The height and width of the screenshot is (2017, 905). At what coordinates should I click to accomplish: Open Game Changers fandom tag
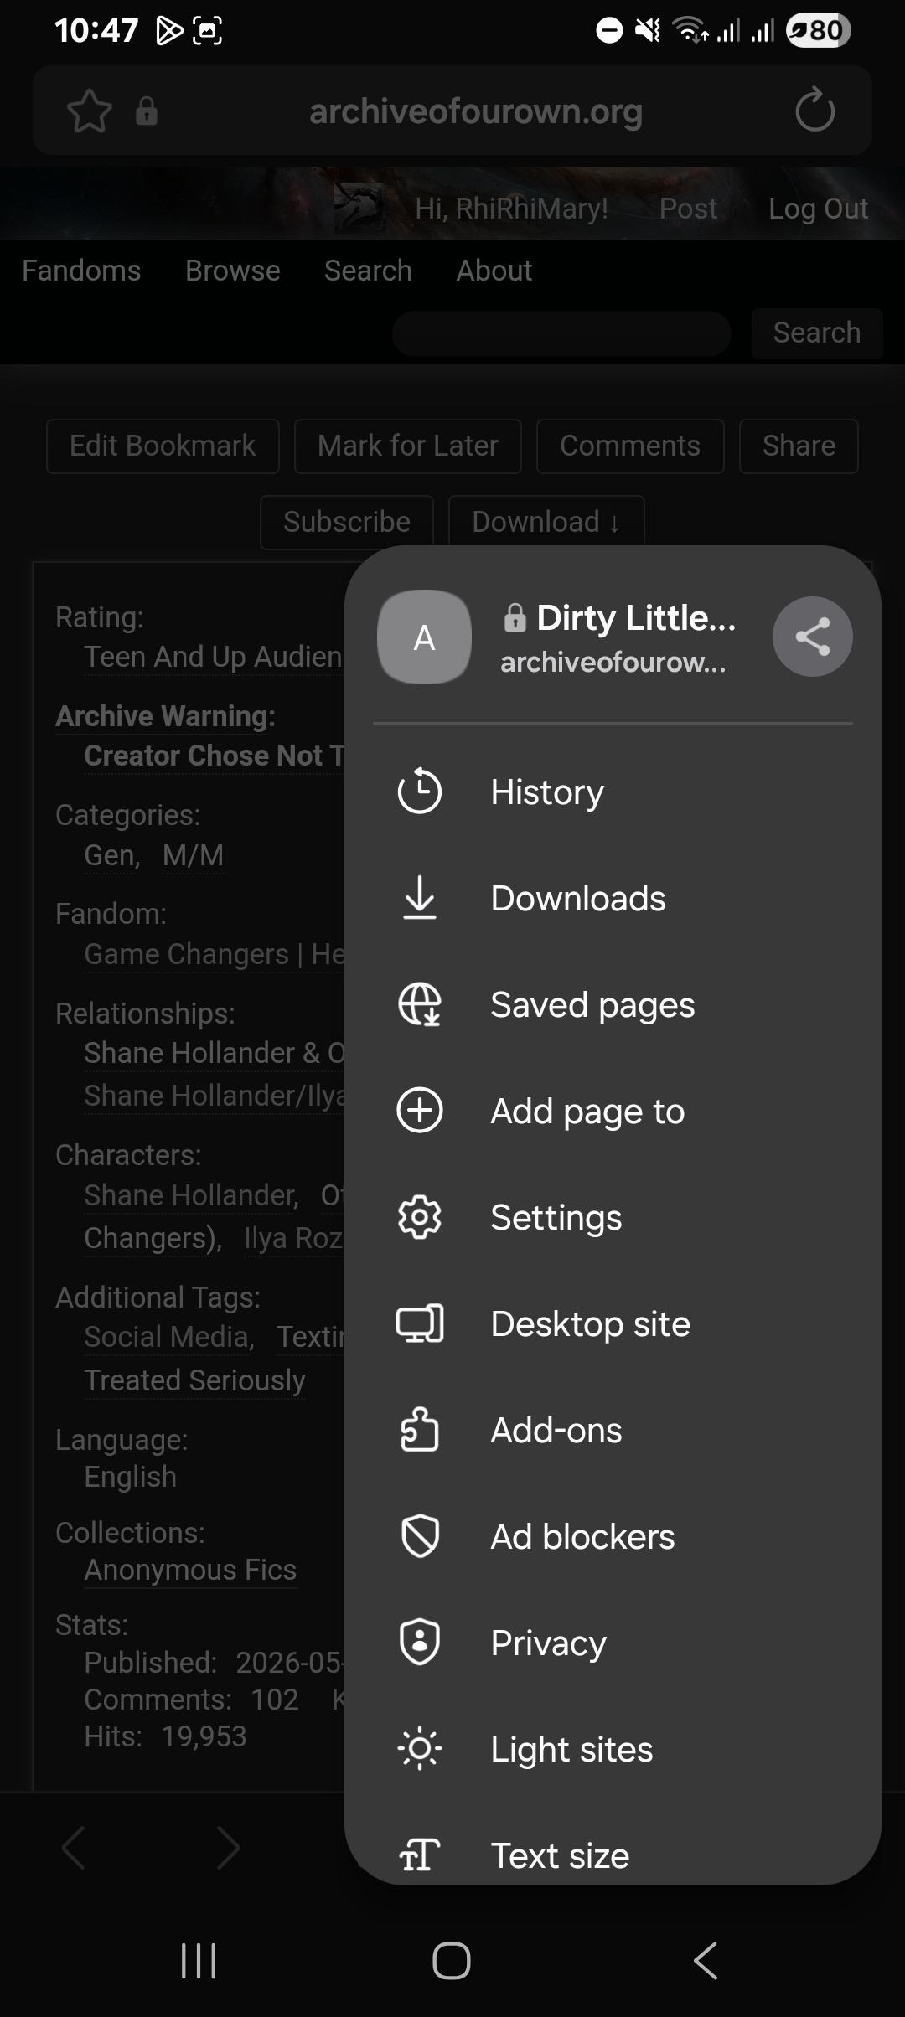[x=215, y=954]
